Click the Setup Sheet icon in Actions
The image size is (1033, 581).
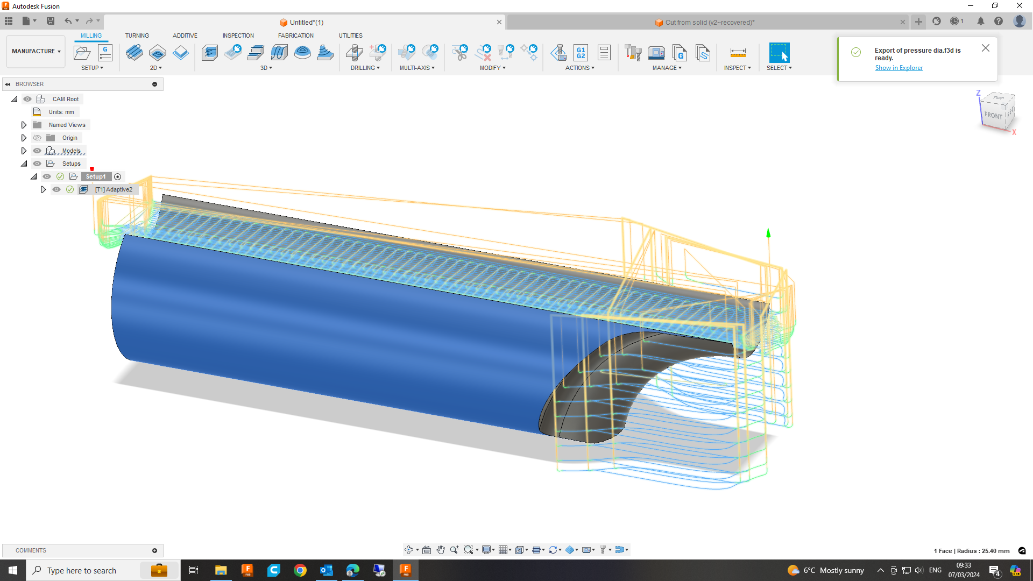(604, 53)
